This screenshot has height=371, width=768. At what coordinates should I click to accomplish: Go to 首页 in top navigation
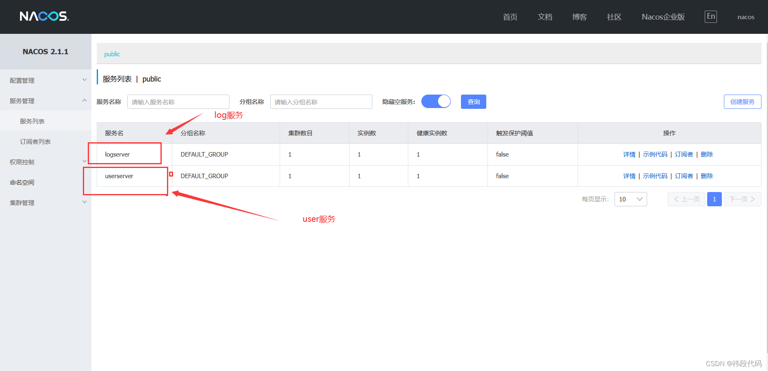[510, 17]
